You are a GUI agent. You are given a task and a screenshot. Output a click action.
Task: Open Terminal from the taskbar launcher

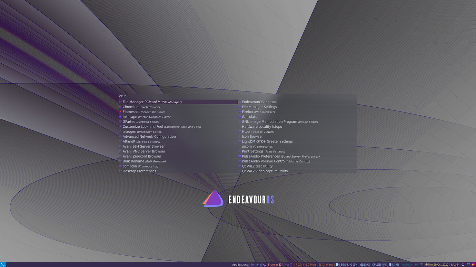[257, 265]
